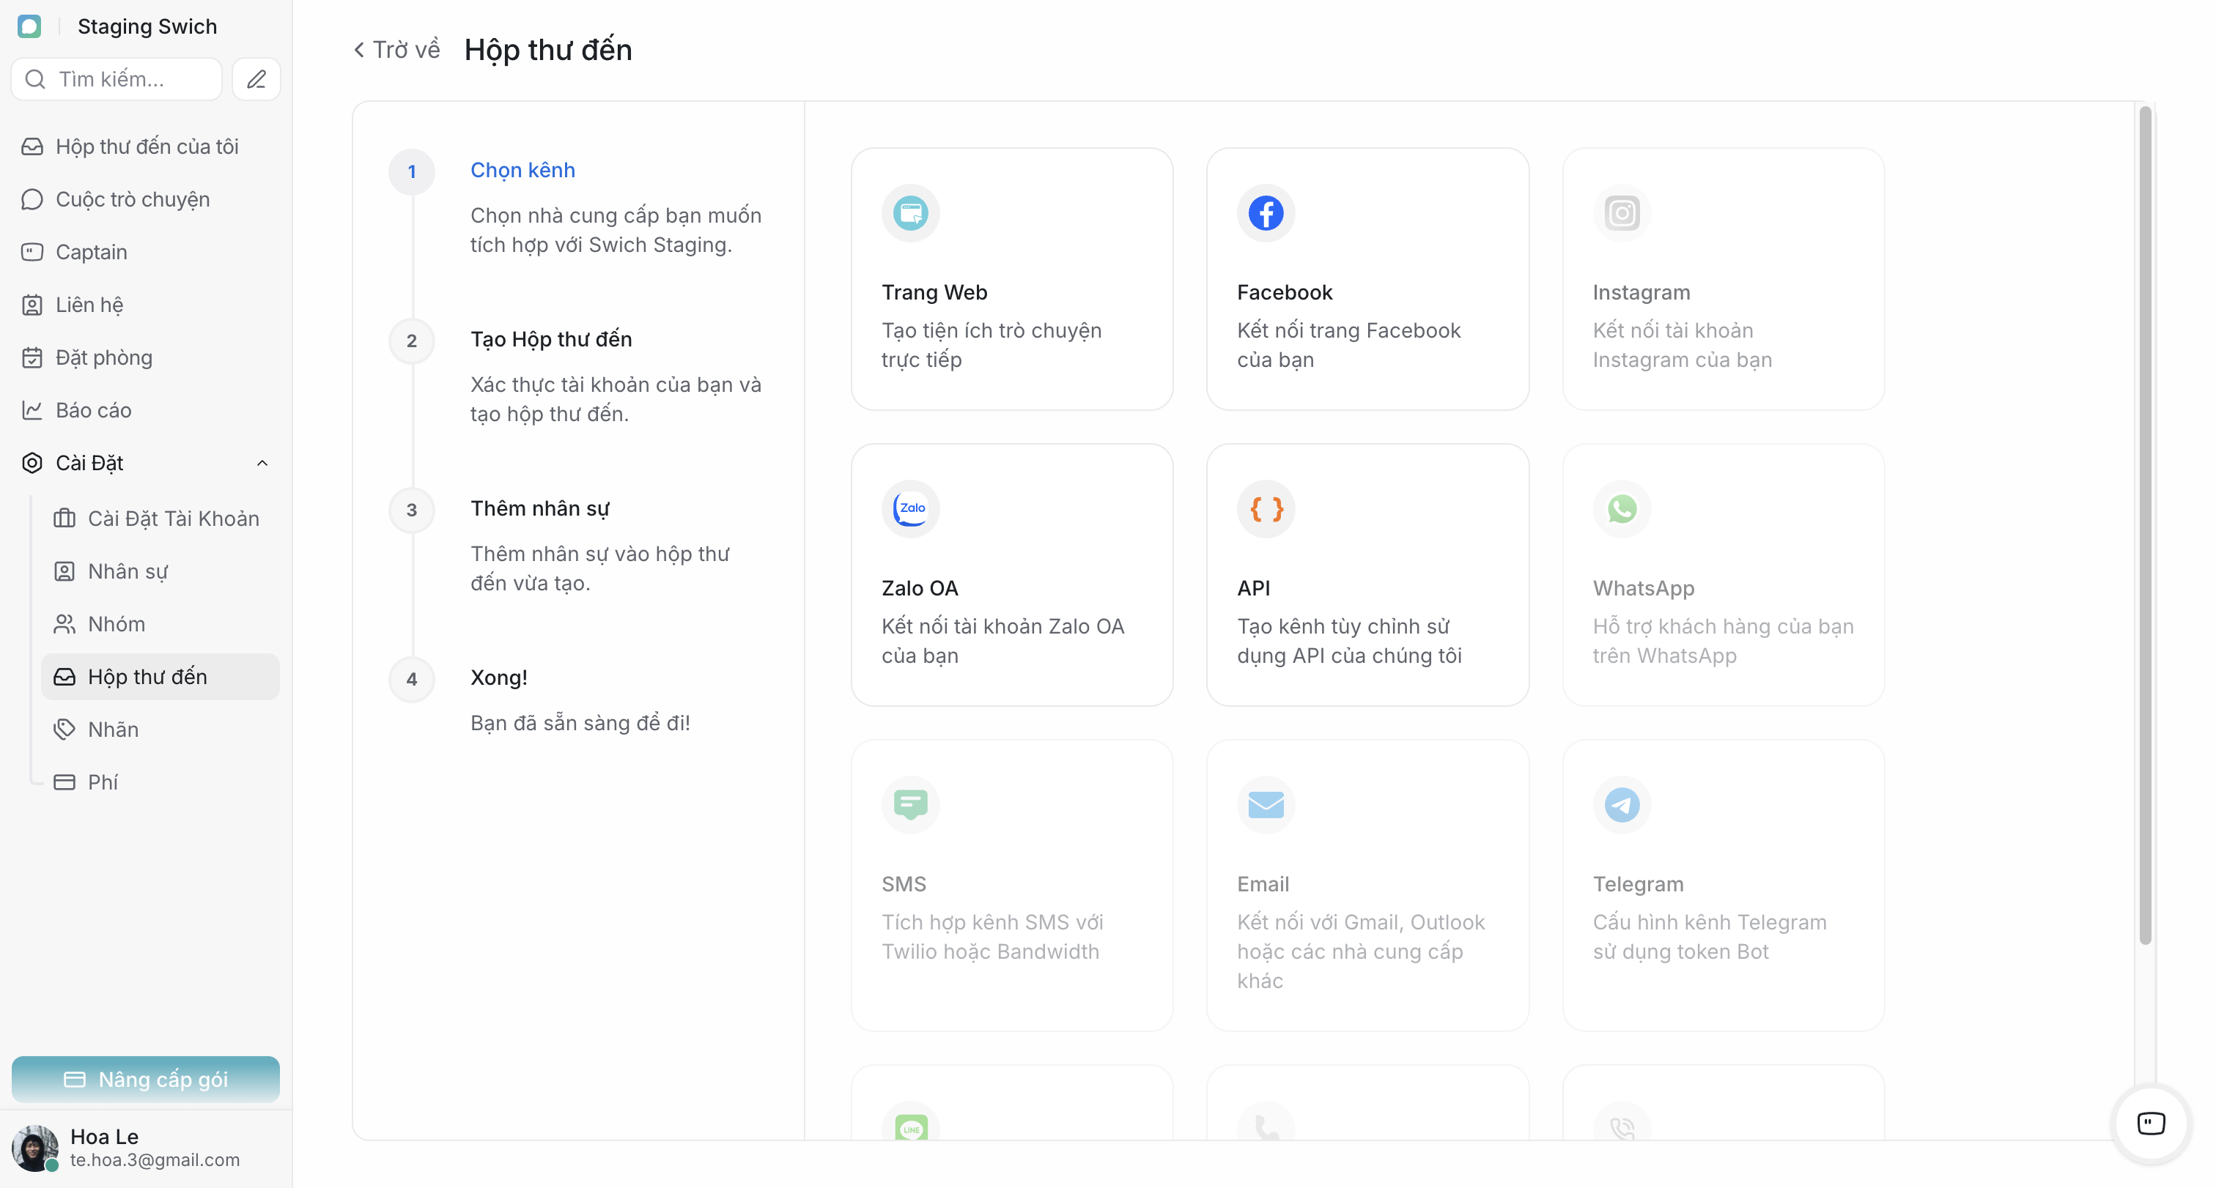Click the Email envelope icon
The image size is (2216, 1188).
1266,805
